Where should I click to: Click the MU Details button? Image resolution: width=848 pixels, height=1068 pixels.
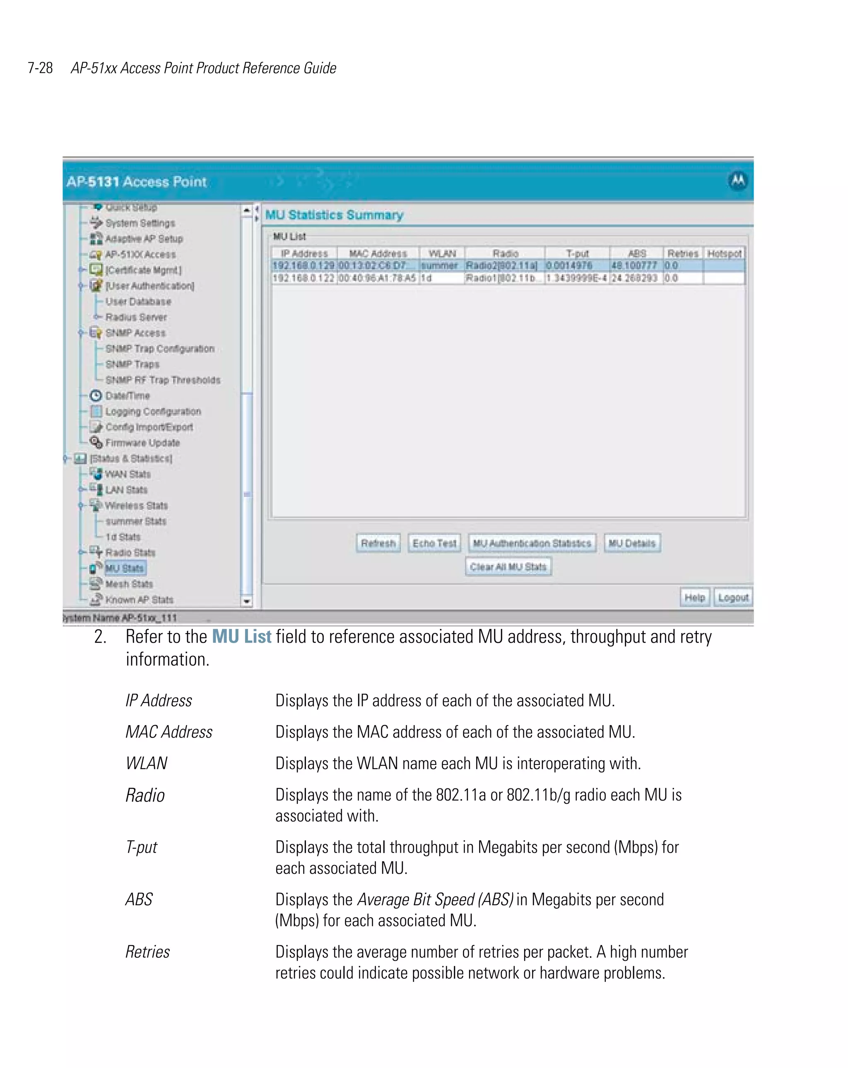pyautogui.click(x=632, y=543)
